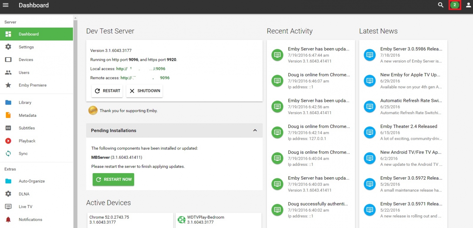Open Settings in the sidebar
This screenshot has width=473, height=228.
(x=26, y=47)
